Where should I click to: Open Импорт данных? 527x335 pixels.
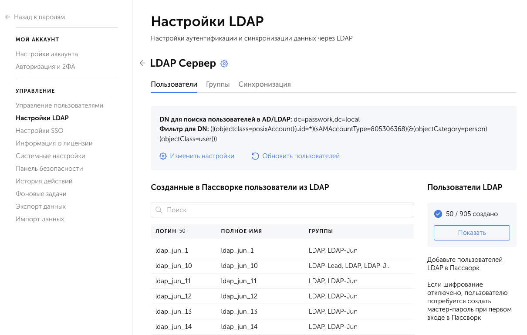[x=40, y=219]
